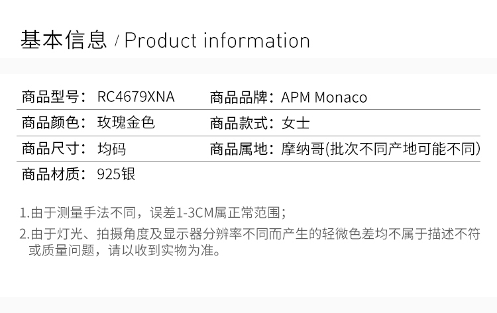Select the origin value starting with 摩纳哥
The width and height of the screenshot is (497, 313).
click(x=380, y=149)
